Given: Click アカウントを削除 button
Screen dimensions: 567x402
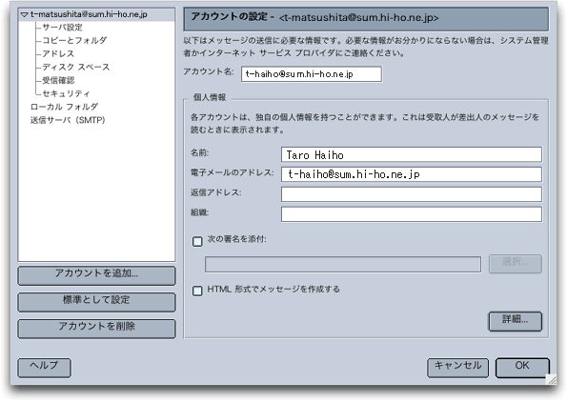Looking at the screenshot, I should tap(96, 329).
